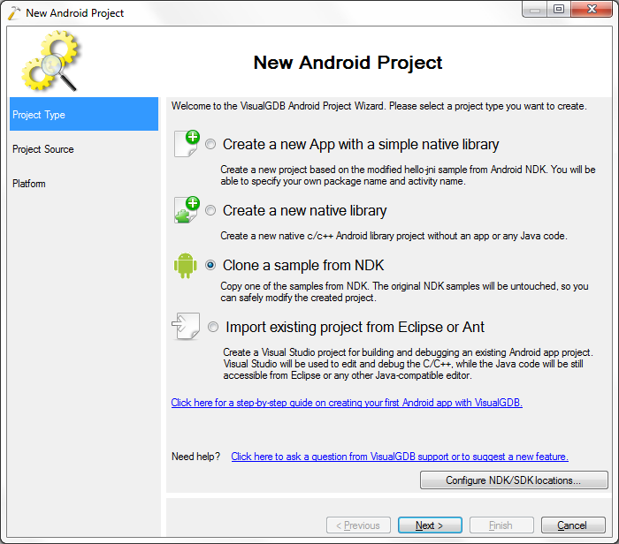Viewport: 619px width, 544px height.
Task: Click the Cancel button
Action: click(x=573, y=525)
